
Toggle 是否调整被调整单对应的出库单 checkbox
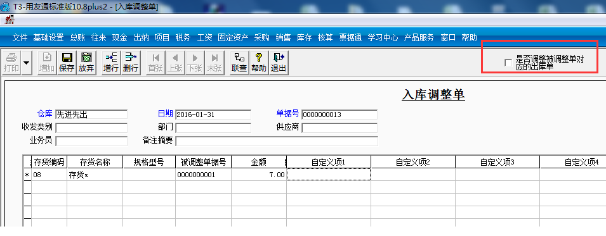(x=508, y=63)
